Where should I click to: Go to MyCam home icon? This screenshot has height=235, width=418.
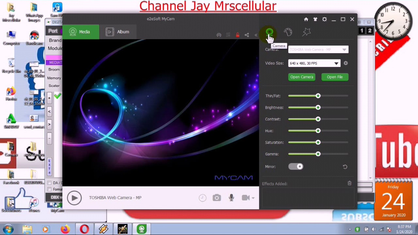[306, 19]
